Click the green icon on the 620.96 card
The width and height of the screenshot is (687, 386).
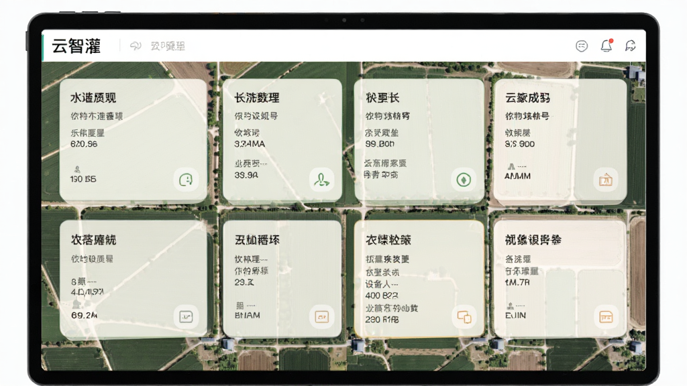186,180
